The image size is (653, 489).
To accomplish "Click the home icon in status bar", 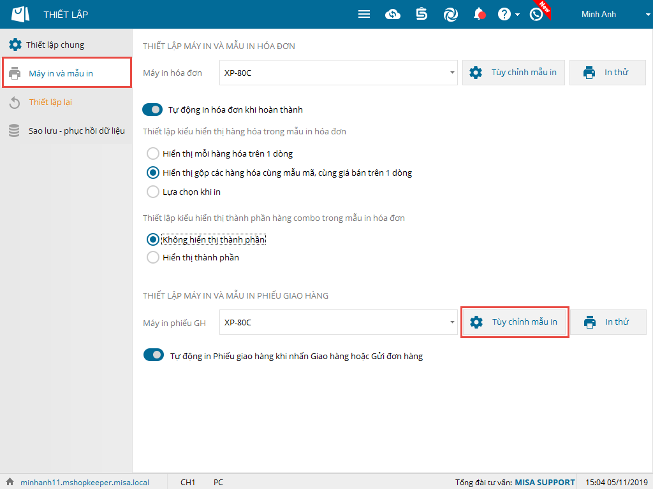I will (10, 481).
